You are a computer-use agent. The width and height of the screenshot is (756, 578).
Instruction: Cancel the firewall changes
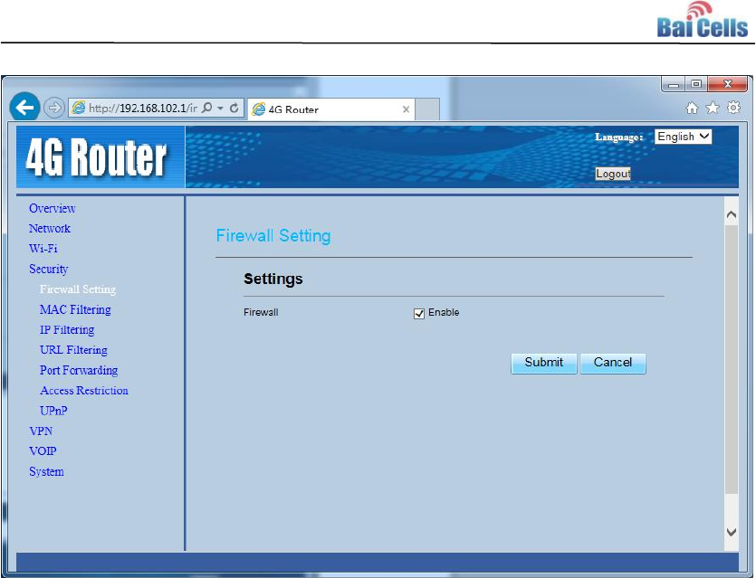point(613,363)
